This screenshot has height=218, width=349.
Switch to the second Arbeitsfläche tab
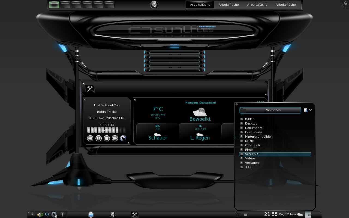coord(228,5)
